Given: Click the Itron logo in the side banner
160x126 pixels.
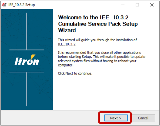Looking at the screenshot, I should click(27, 60).
